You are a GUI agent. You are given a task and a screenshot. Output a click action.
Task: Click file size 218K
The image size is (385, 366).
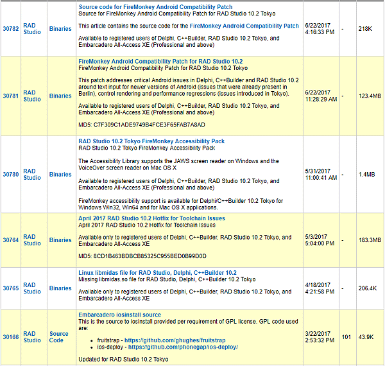[x=365, y=29]
